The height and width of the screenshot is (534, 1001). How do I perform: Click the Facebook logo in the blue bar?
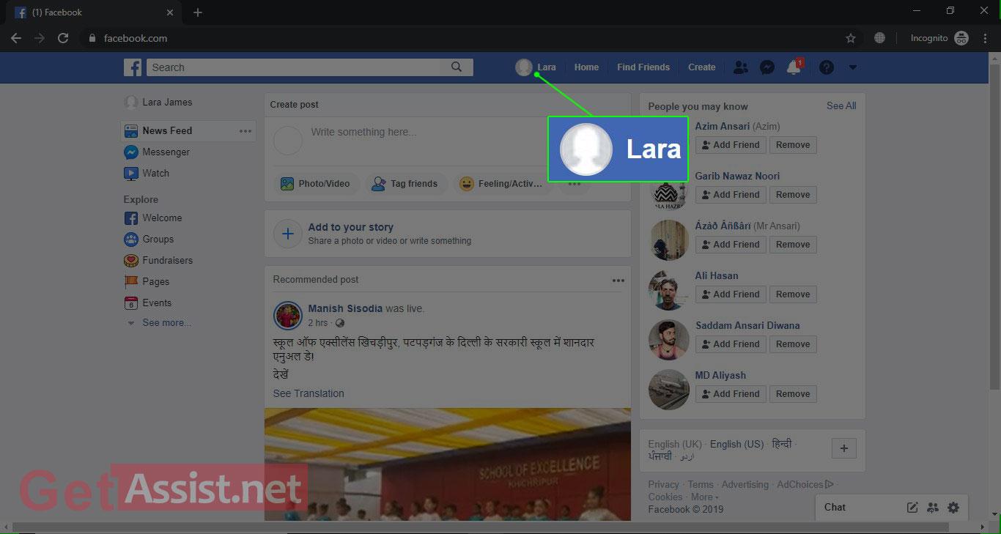[133, 67]
